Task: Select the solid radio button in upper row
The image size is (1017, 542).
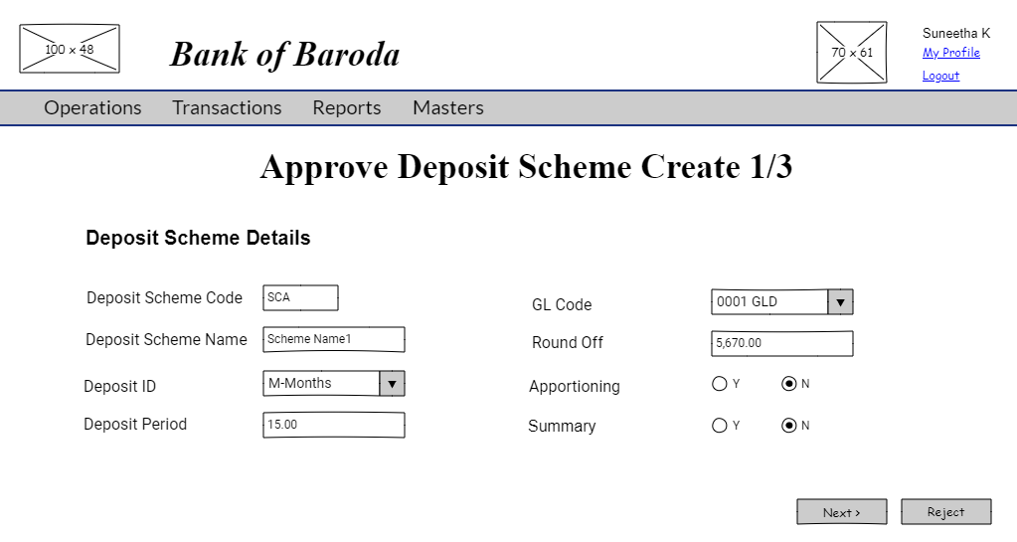Action: [720, 384]
